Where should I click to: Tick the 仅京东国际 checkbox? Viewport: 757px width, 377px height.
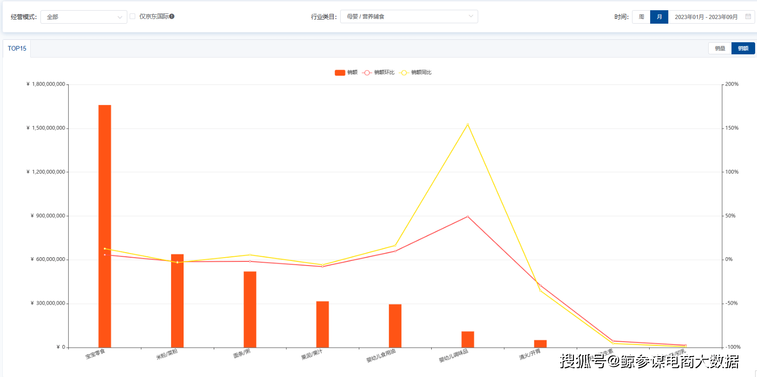(x=132, y=16)
